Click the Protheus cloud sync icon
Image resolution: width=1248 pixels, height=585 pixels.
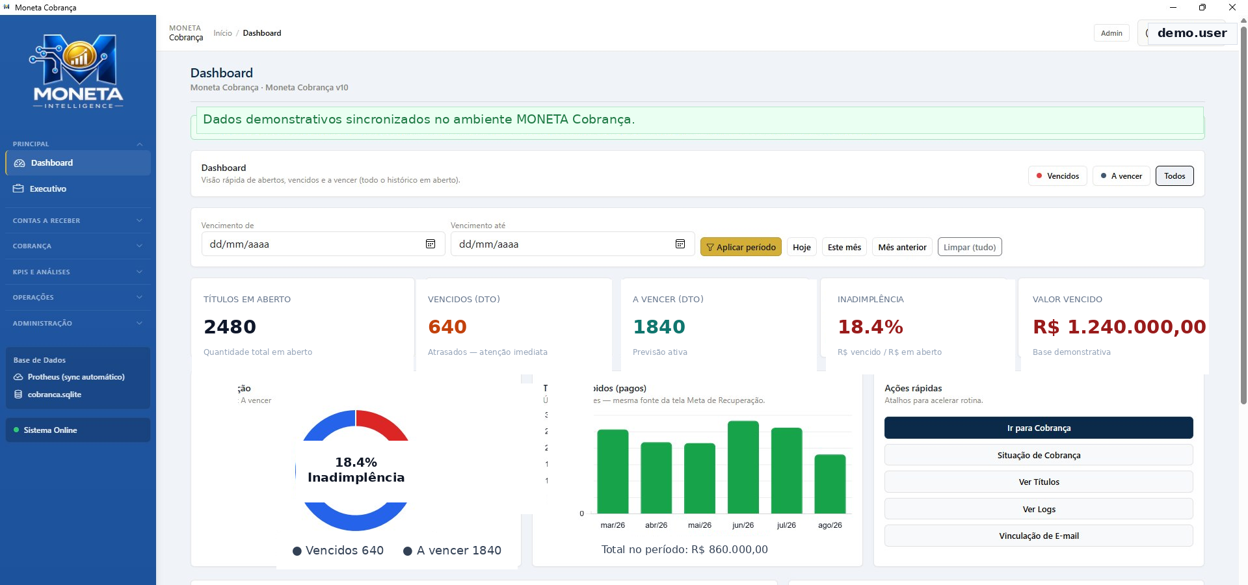click(18, 377)
